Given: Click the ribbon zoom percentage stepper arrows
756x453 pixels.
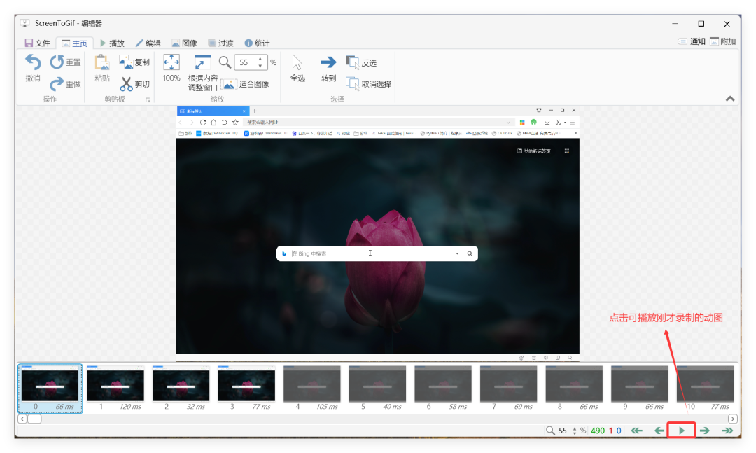Looking at the screenshot, I should (261, 62).
